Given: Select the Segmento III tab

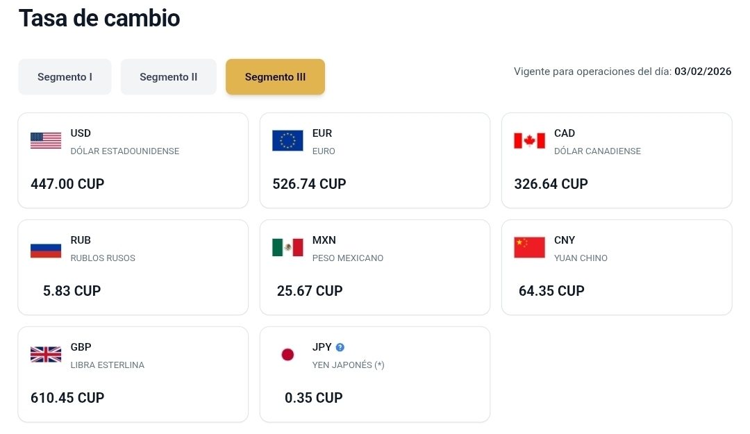Looking at the screenshot, I should coord(275,77).
